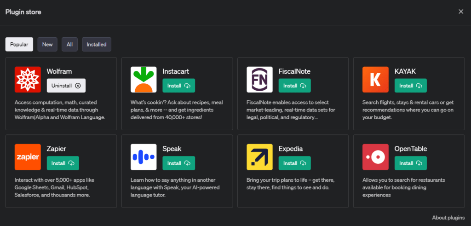
Task: Install the Zapier plugin
Action: tap(63, 163)
